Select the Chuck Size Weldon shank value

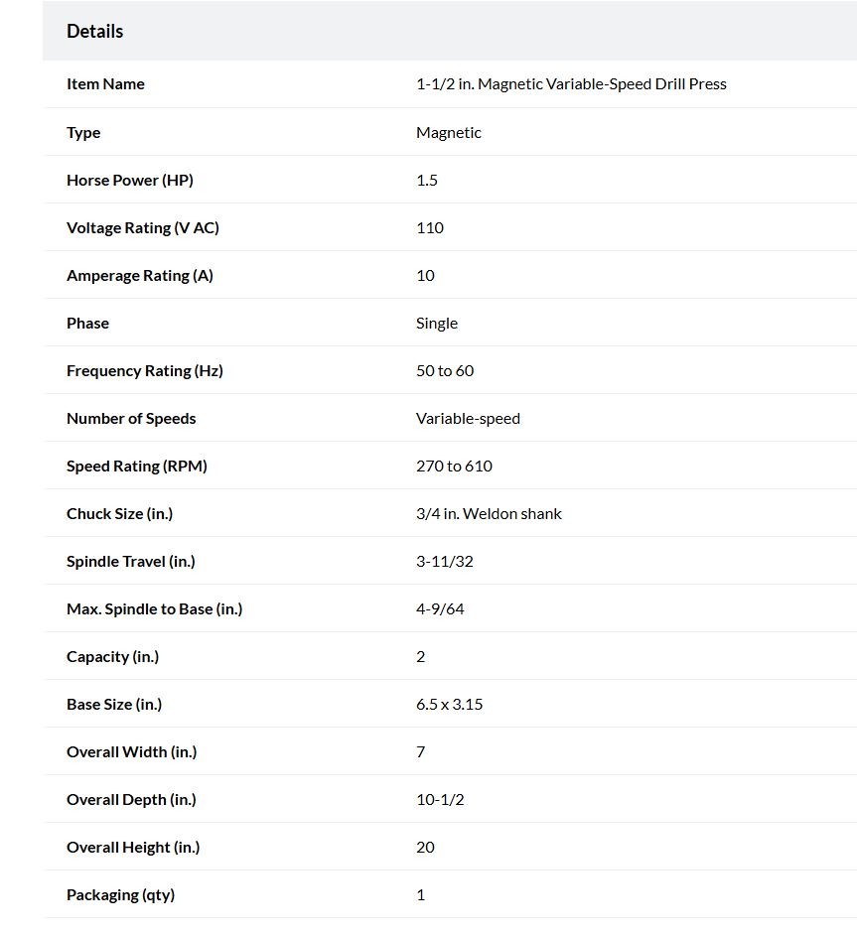click(x=489, y=514)
